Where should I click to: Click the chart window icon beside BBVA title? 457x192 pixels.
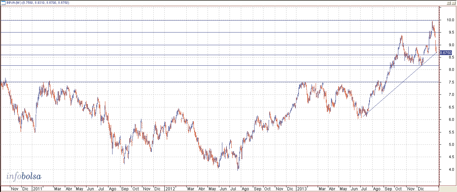(3, 3)
